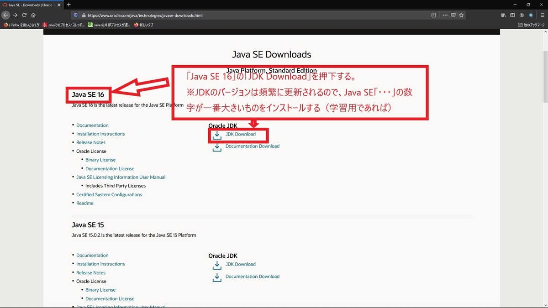
Task: Click the Home icon
Action: click(x=32, y=15)
